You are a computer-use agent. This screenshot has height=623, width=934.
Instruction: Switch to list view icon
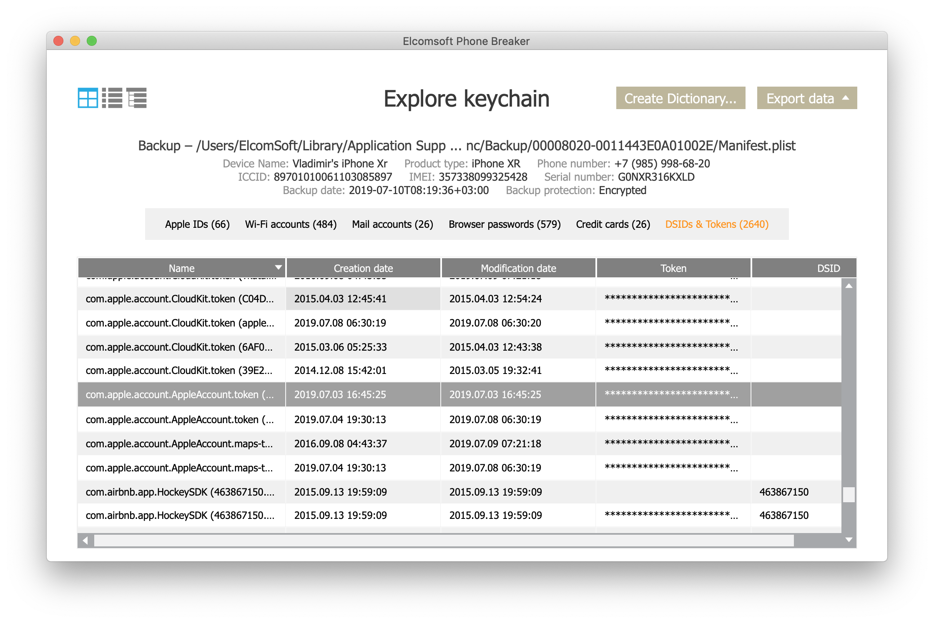click(112, 98)
